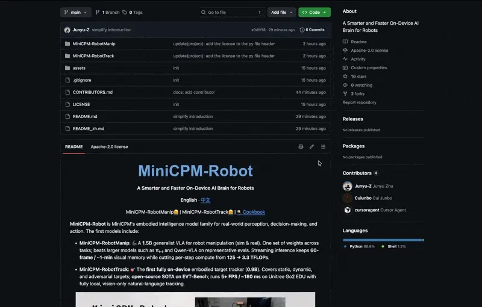
Task: Click the Cuiunbo contributor avatar
Action: click(348, 198)
